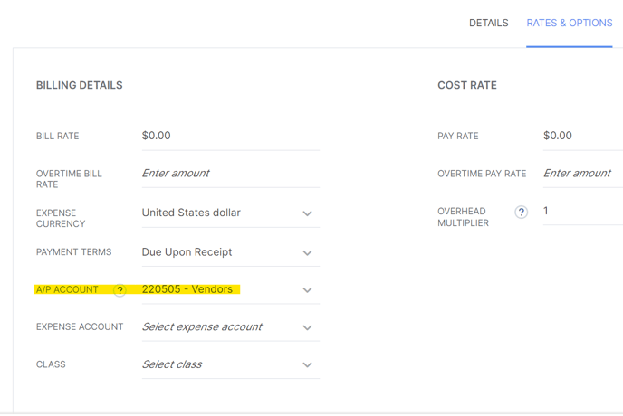
Task: Click the Billing Details section heading
Action: 80,85
